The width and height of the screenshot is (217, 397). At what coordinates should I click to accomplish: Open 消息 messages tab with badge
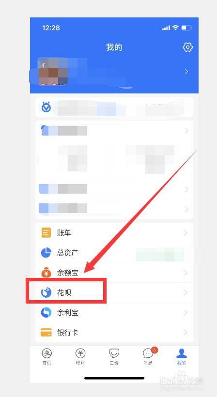(149, 356)
